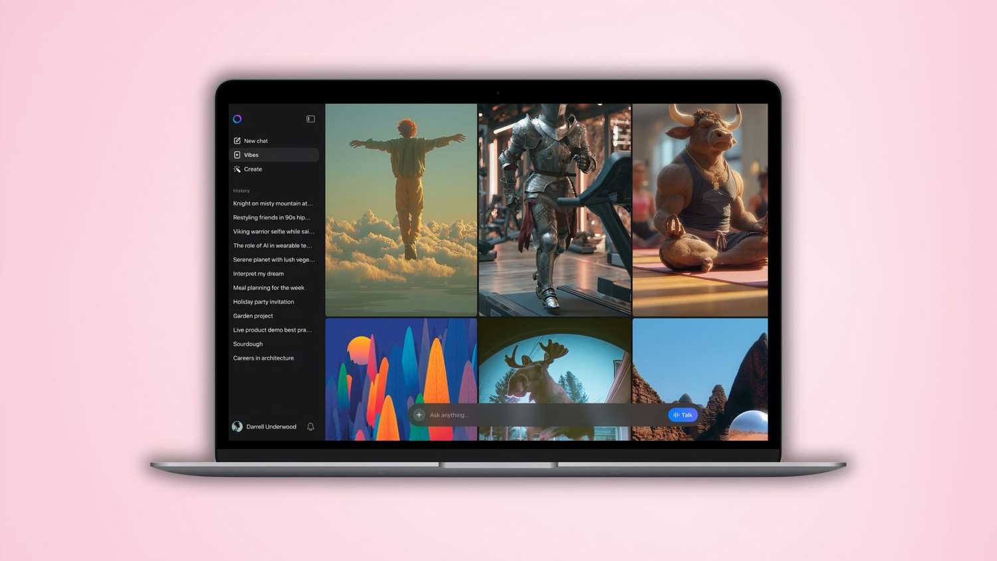Click the plus icon in the ask bar
The width and height of the screenshot is (997, 561).
(419, 415)
